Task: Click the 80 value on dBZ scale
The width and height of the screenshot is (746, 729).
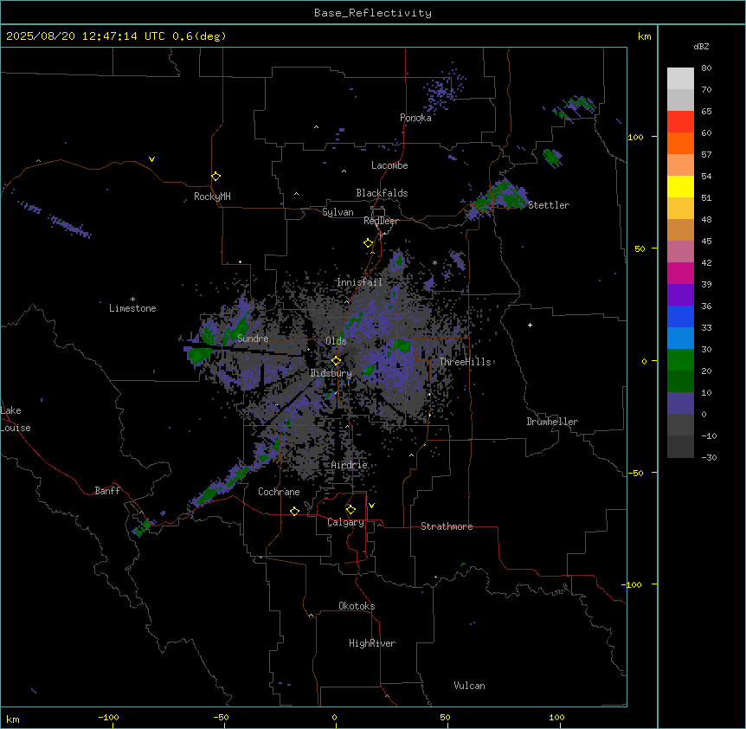Action: pos(706,68)
